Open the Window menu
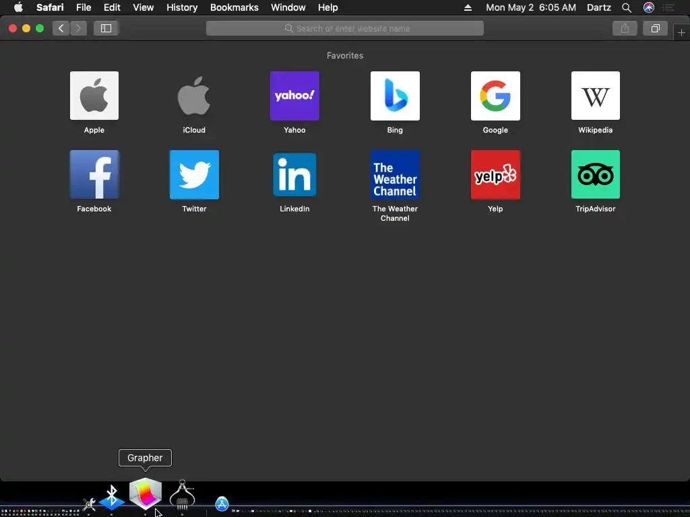The image size is (690, 517). (288, 7)
